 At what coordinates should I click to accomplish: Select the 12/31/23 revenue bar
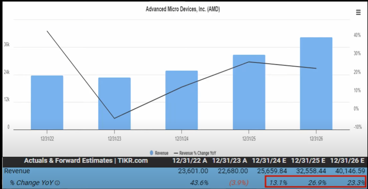tap(114, 104)
